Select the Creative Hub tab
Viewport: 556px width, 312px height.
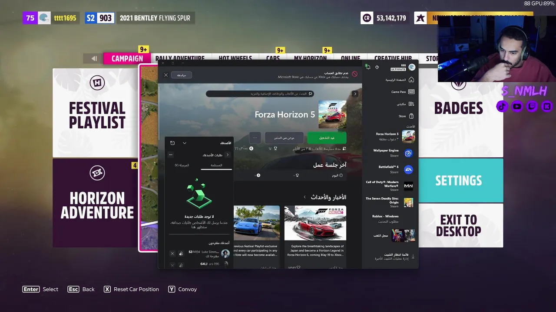coord(393,58)
